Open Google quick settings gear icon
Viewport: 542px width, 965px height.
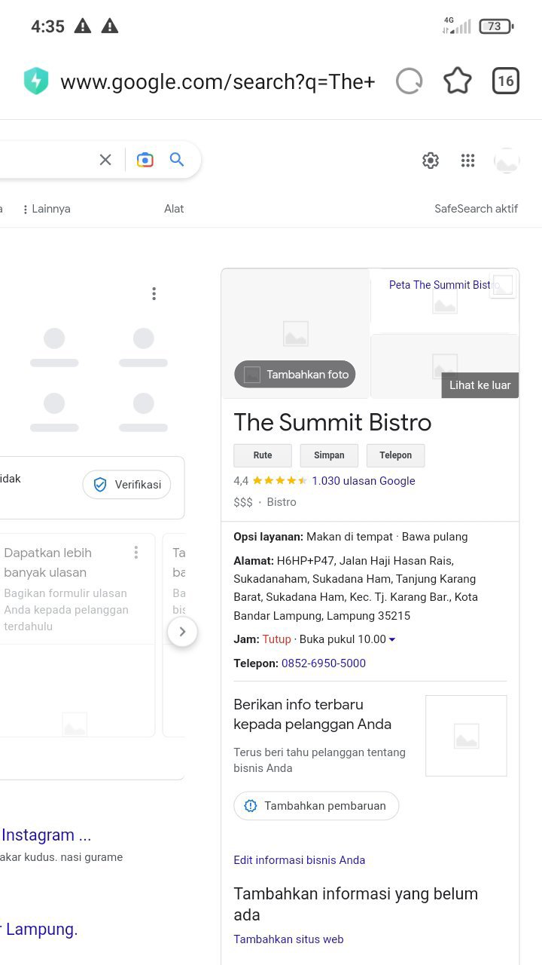pyautogui.click(x=431, y=161)
